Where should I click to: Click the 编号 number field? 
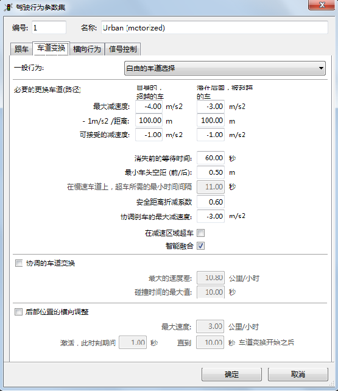[49, 27]
